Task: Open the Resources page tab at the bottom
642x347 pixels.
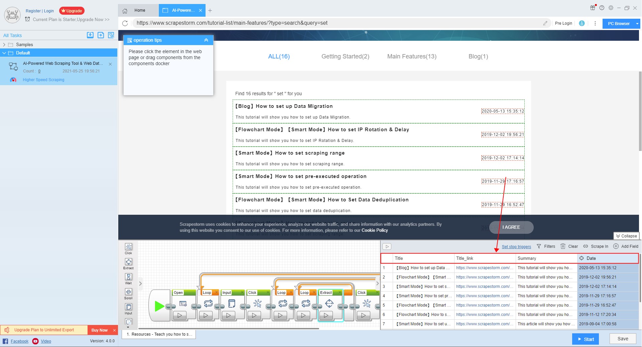Action: tap(159, 334)
